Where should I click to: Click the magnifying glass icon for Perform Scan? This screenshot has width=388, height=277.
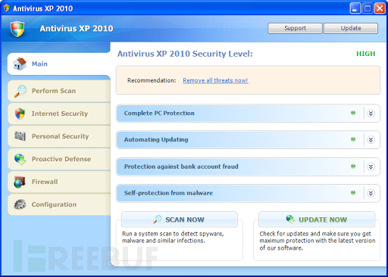coord(20,91)
